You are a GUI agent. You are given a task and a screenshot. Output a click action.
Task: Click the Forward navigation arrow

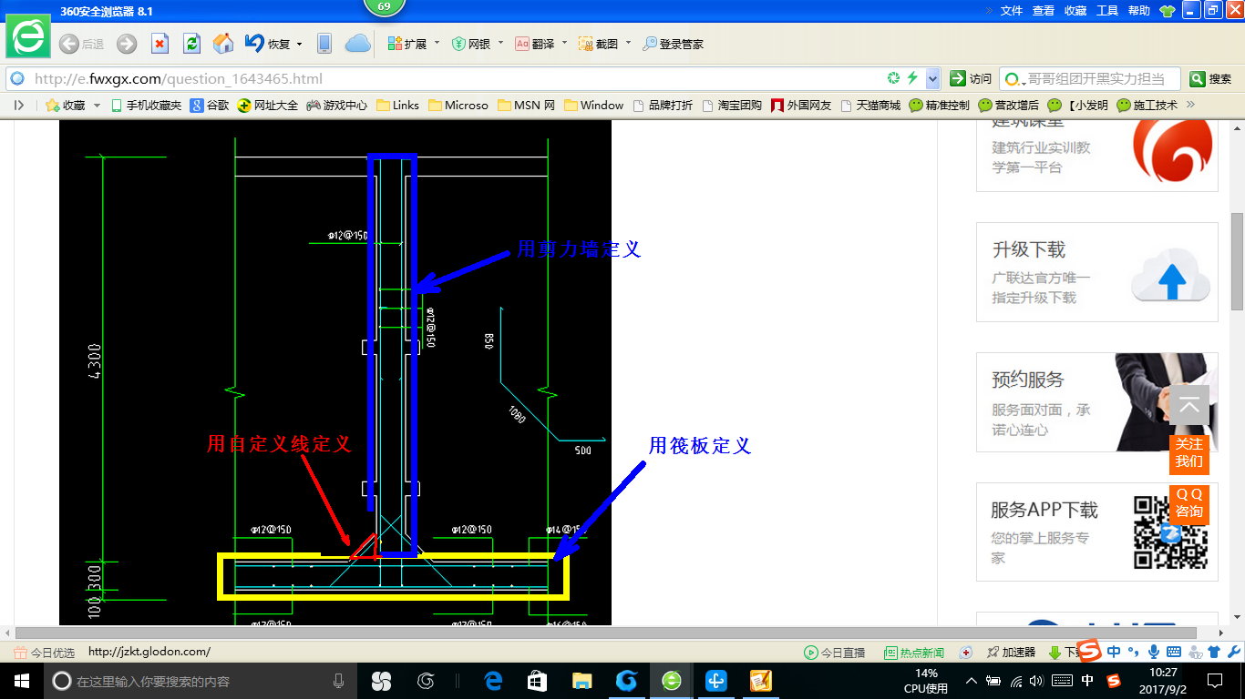coord(127,44)
